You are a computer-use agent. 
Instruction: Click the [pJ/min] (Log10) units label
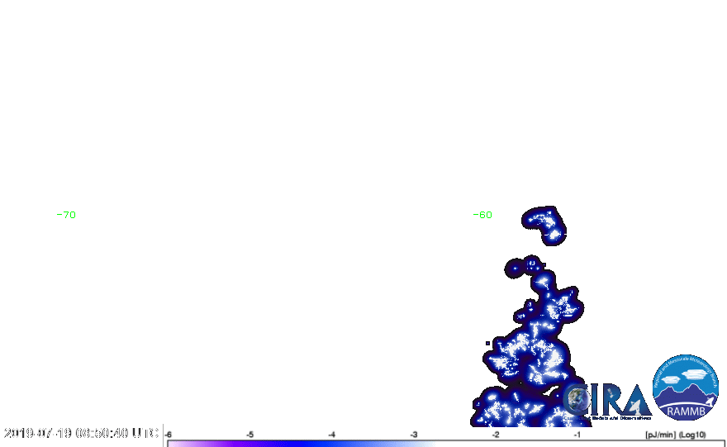[x=673, y=434]
